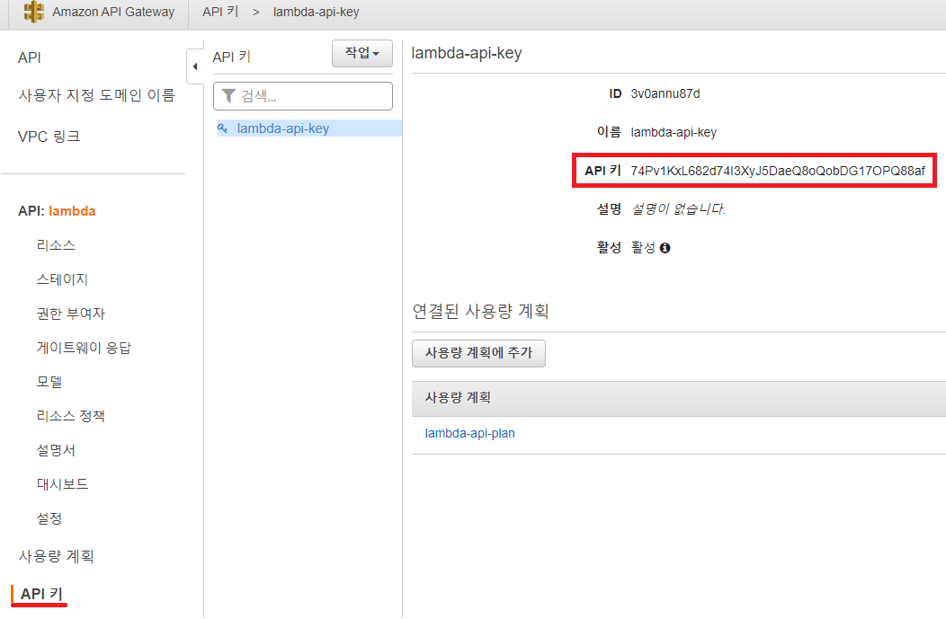Open 대시보드 section
The width and height of the screenshot is (946, 619).
click(62, 484)
